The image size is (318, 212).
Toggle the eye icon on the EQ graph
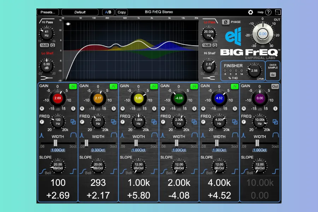68,24
